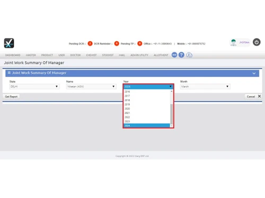This screenshot has width=265, height=198.
Task: Select 2018 in the Year list
Action: click(x=147, y=100)
